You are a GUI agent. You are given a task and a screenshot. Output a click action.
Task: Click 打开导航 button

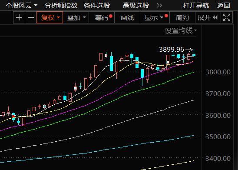pos(196,6)
